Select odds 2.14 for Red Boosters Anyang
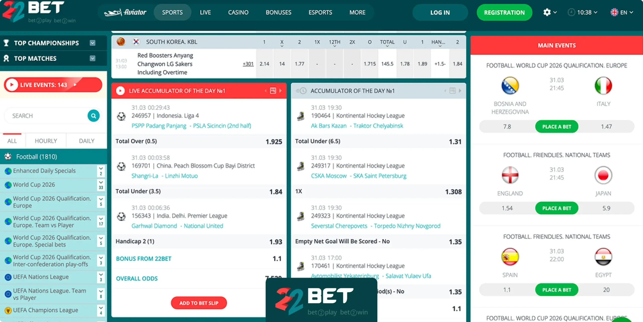 point(264,64)
